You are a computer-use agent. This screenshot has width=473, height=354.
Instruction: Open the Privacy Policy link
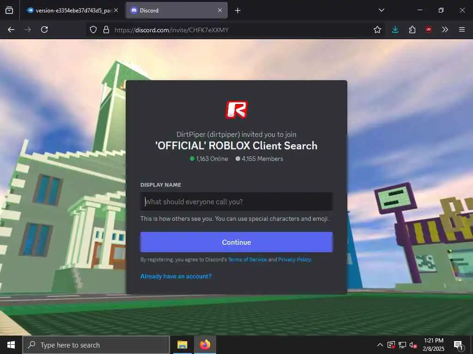coord(294,260)
